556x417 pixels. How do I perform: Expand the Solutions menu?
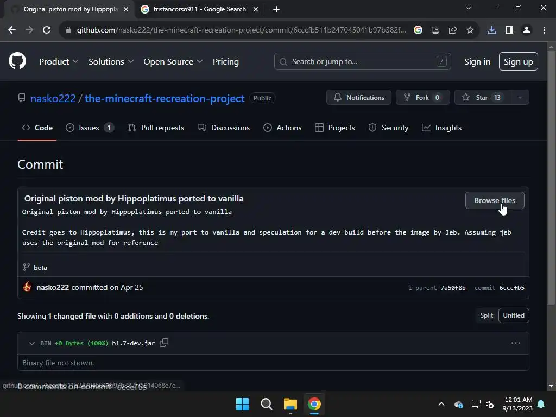pyautogui.click(x=111, y=62)
